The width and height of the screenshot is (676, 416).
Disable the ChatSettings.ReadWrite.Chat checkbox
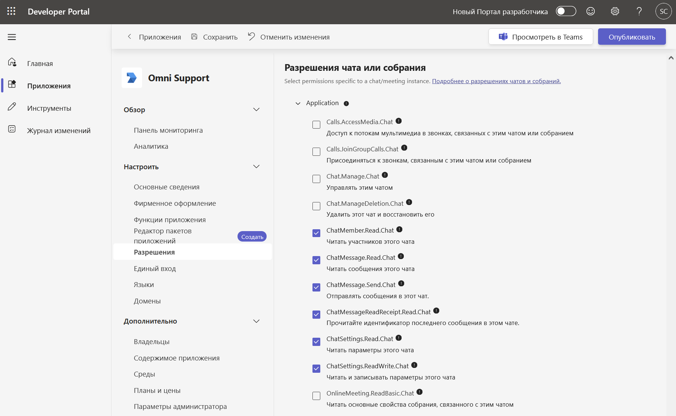pyautogui.click(x=316, y=369)
